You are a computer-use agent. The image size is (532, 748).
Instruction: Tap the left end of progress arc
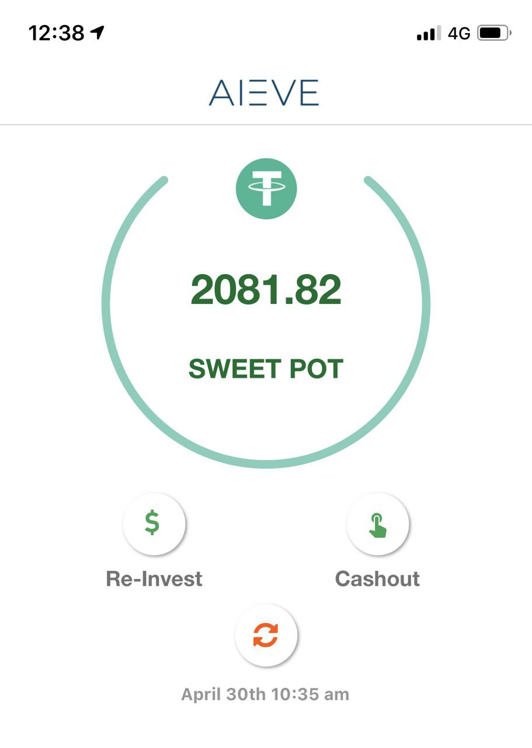point(164,180)
